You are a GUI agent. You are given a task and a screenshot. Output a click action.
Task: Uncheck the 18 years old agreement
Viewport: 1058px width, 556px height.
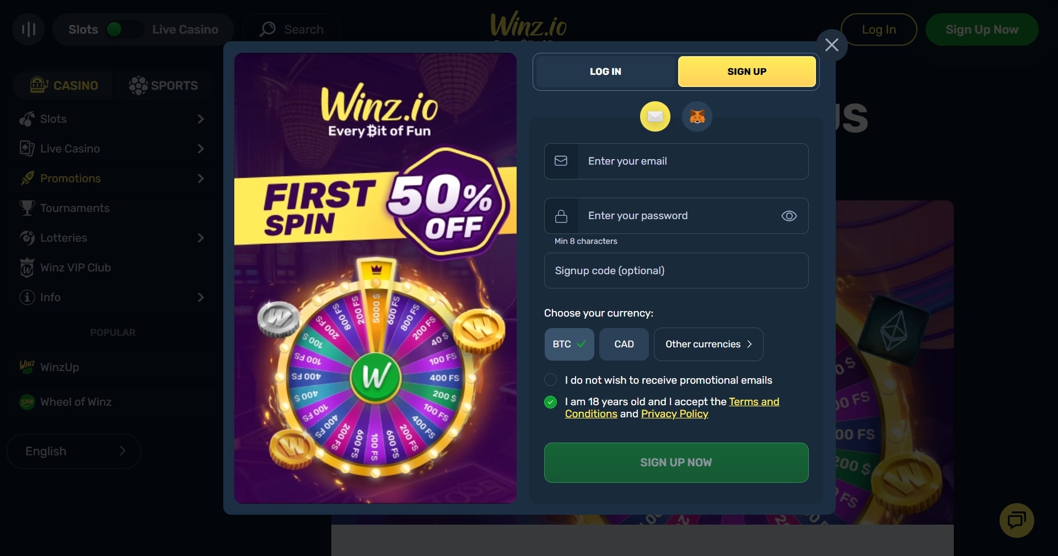click(550, 402)
